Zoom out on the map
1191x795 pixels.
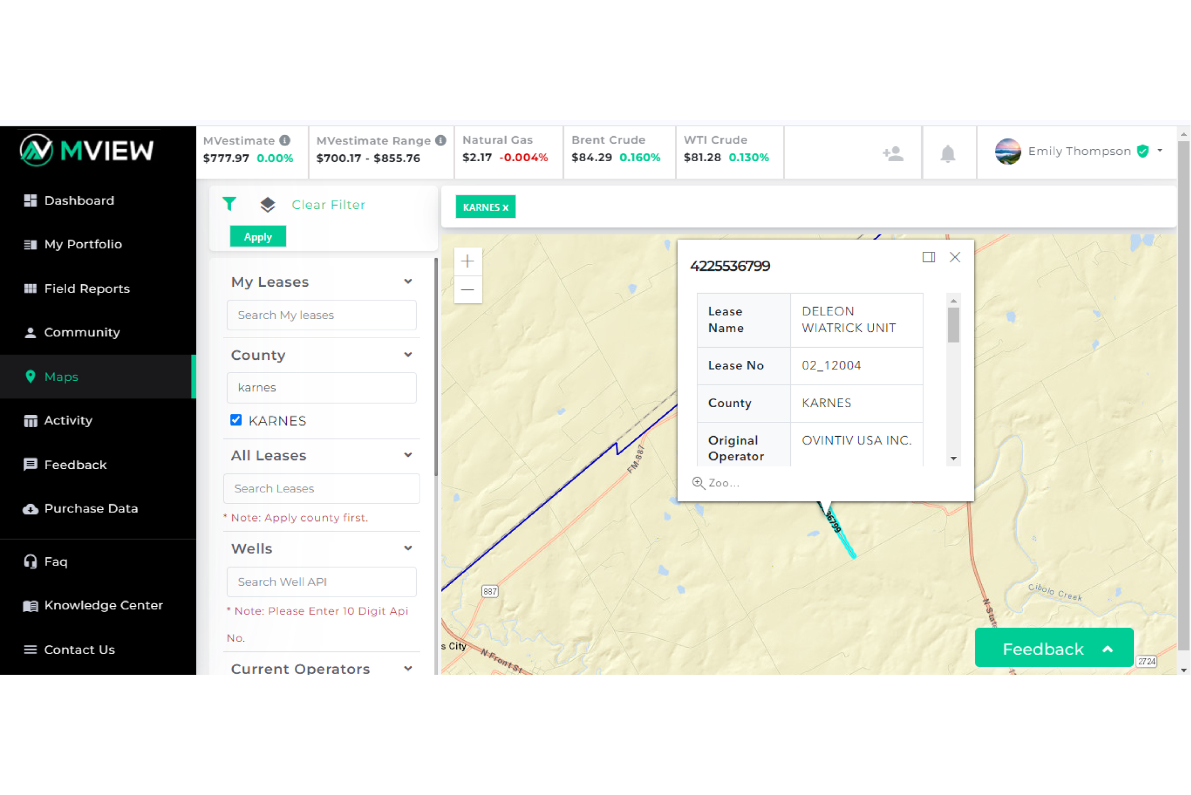pyautogui.click(x=467, y=290)
